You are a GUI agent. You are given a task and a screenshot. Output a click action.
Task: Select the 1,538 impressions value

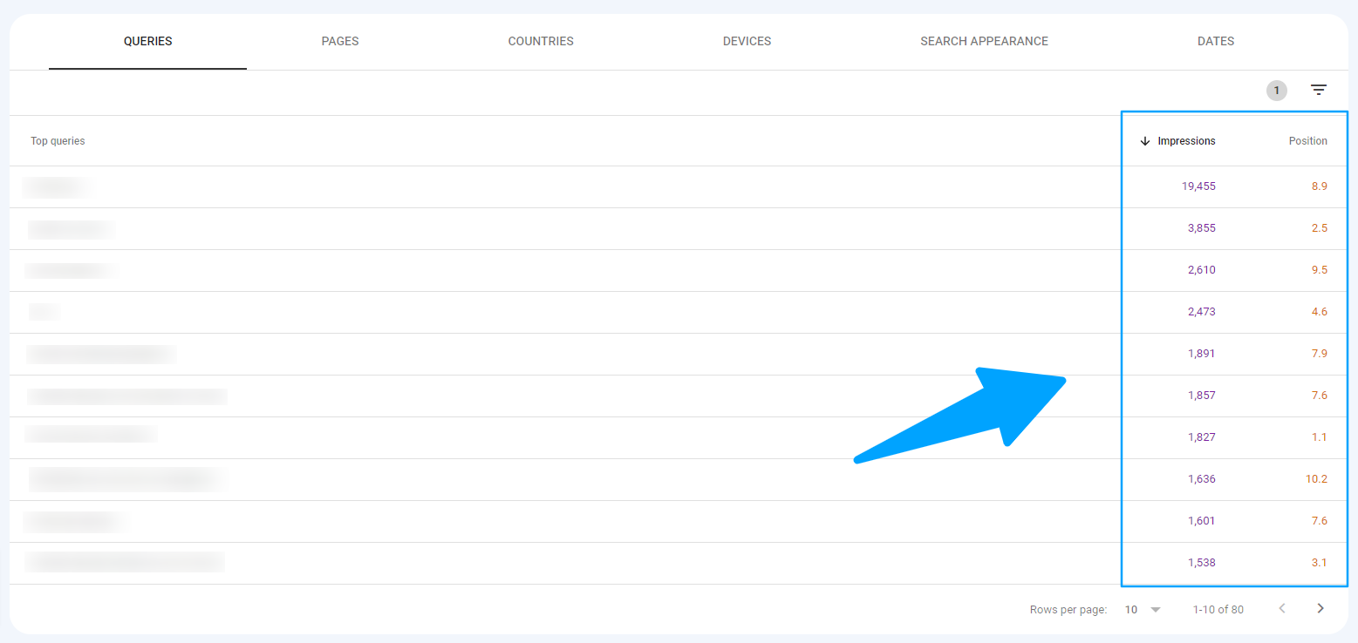tap(1201, 563)
